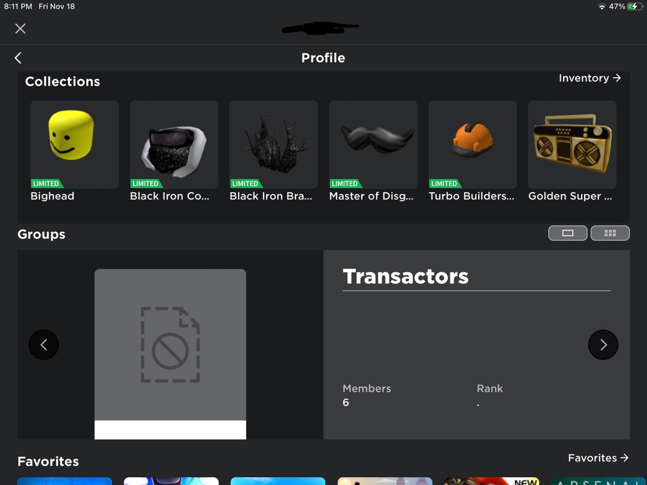Click the Bighead item name
Screen dimensions: 647x485
pyautogui.click(x=52, y=196)
